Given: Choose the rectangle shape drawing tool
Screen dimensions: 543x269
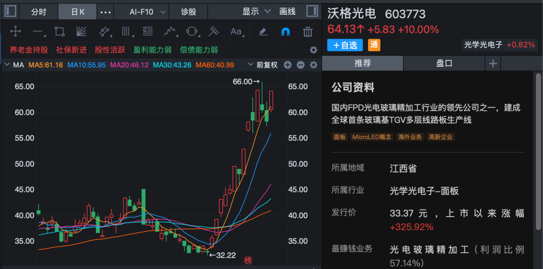Looking at the screenshot, I should coord(59,32).
